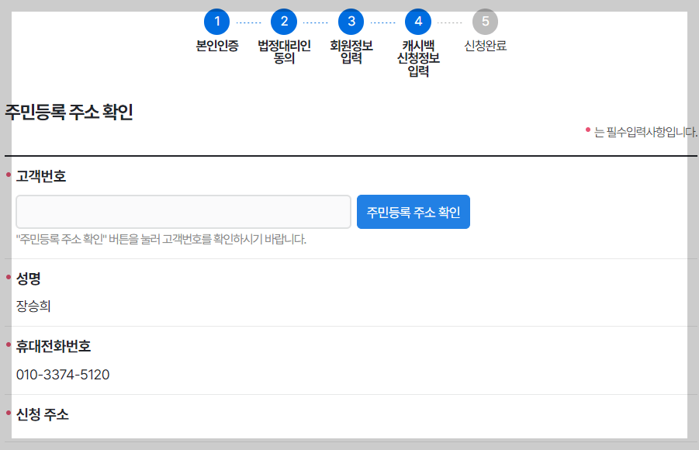Open step 3 회원정보 입력 indicator
The image size is (699, 450).
click(351, 22)
